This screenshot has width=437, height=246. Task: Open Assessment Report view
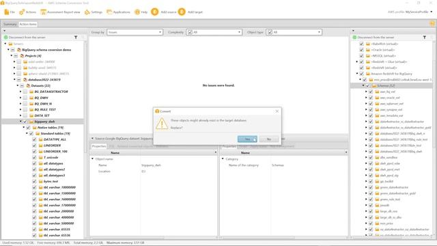point(60,12)
